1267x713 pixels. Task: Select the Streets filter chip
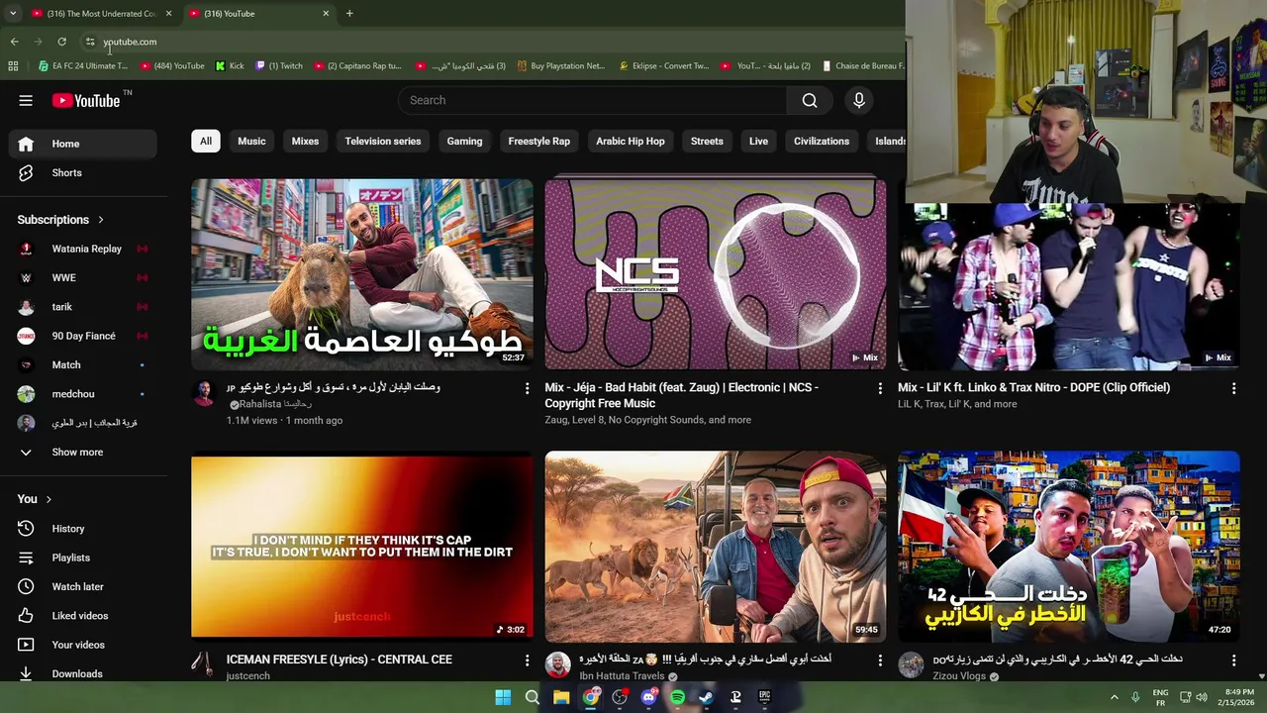(x=707, y=141)
